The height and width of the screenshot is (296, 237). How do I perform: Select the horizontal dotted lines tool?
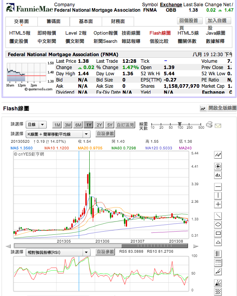tap(218, 262)
